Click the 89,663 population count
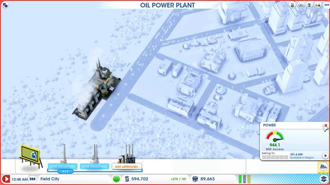330x185 pixels. (x=207, y=179)
